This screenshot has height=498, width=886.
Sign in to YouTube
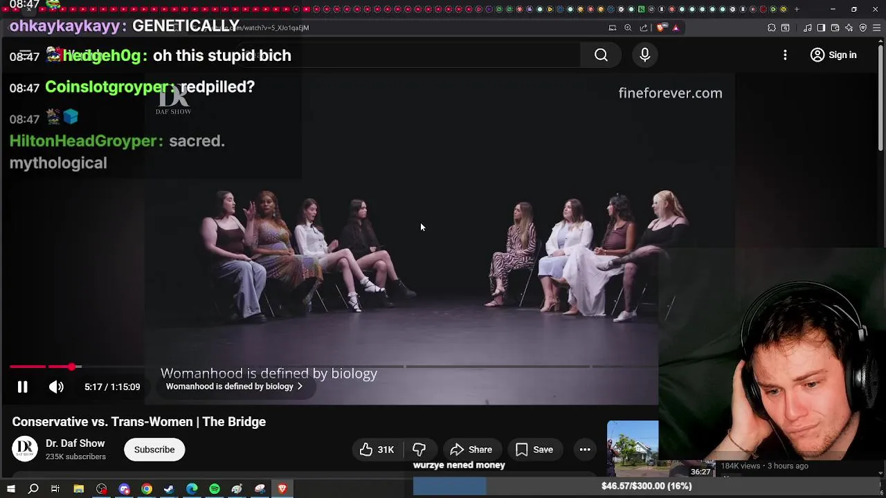pyautogui.click(x=833, y=55)
